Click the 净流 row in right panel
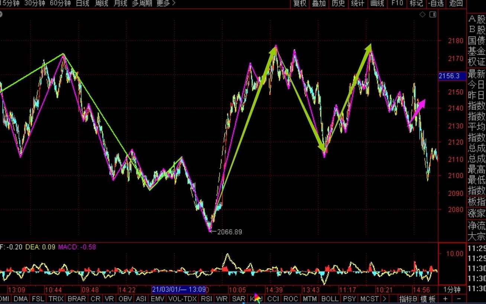 477,225
